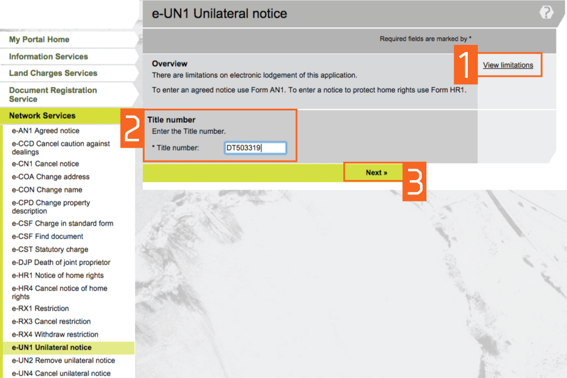
Task: Open e-RX1 Restriction form
Action: coord(40,309)
